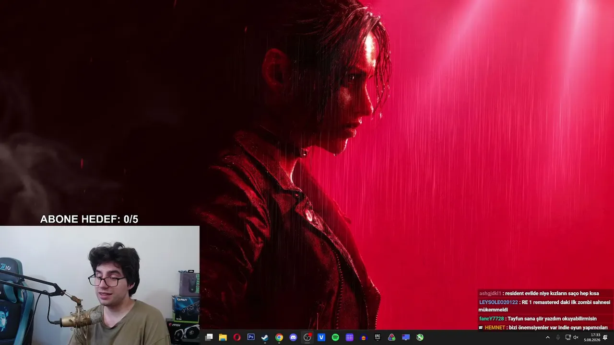
Task: Open File Explorer from the taskbar
Action: (223, 337)
